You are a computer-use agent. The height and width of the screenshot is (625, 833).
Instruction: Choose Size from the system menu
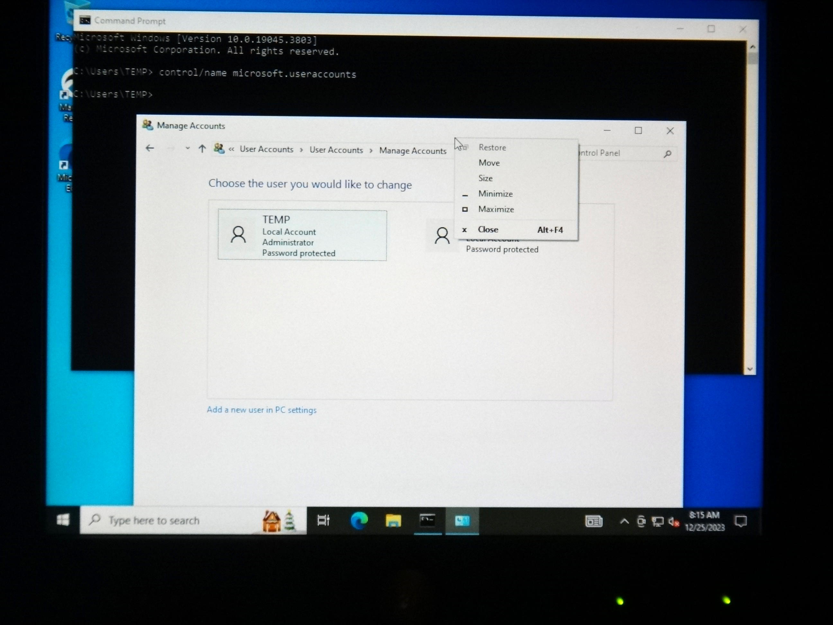click(x=516, y=178)
